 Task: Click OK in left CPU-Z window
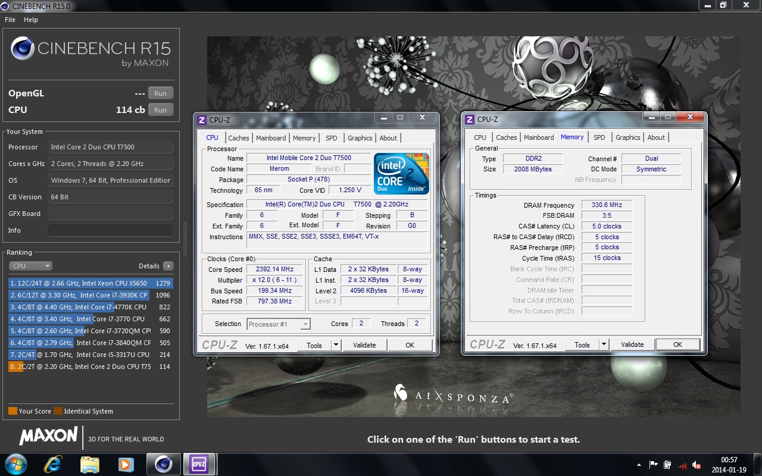pyautogui.click(x=410, y=345)
